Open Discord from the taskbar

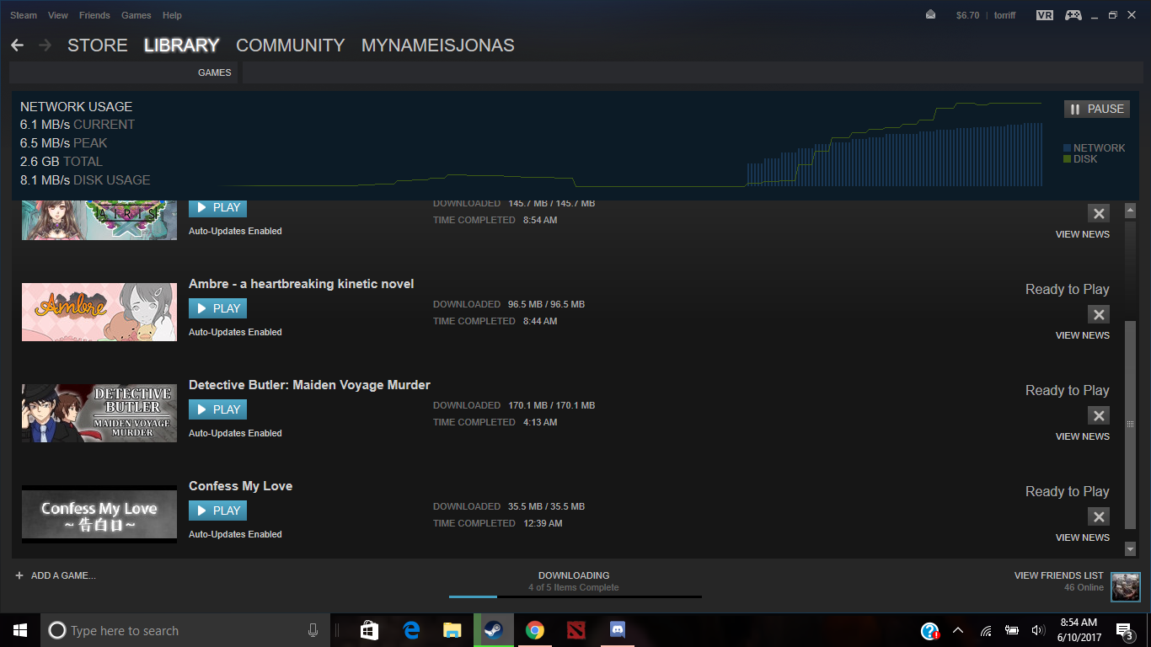click(x=618, y=630)
